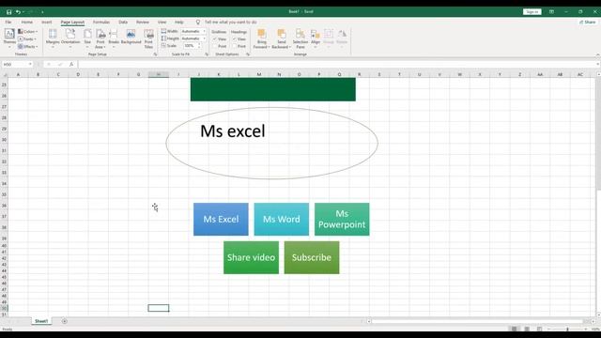Image resolution: width=601 pixels, height=338 pixels.
Task: Switch to the View ribbon tab
Action: pyautogui.click(x=162, y=23)
